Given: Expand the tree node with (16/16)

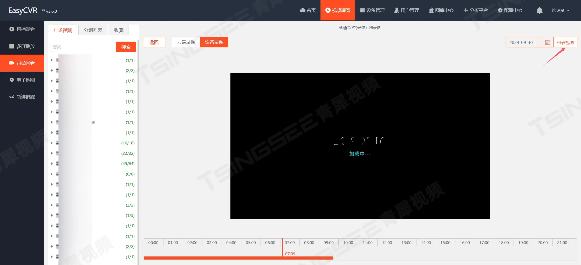Looking at the screenshot, I should [52, 143].
